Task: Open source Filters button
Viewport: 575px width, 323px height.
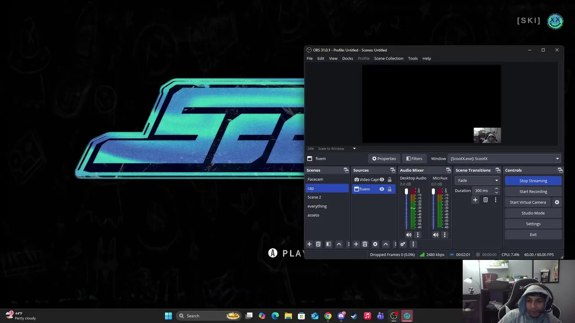Action: tap(414, 158)
